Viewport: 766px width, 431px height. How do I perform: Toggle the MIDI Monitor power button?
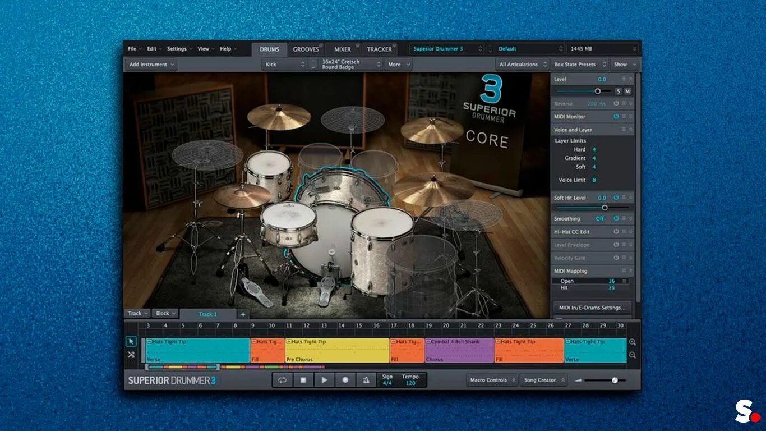[x=616, y=117]
